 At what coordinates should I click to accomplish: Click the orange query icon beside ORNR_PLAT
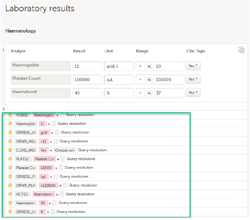coord(10,185)
